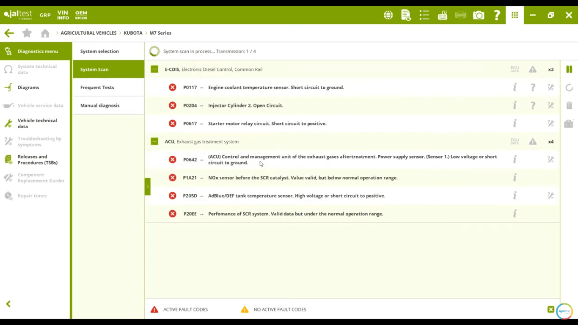Click the printer icon
Image resolution: width=578 pixels, height=325 pixels.
460,15
